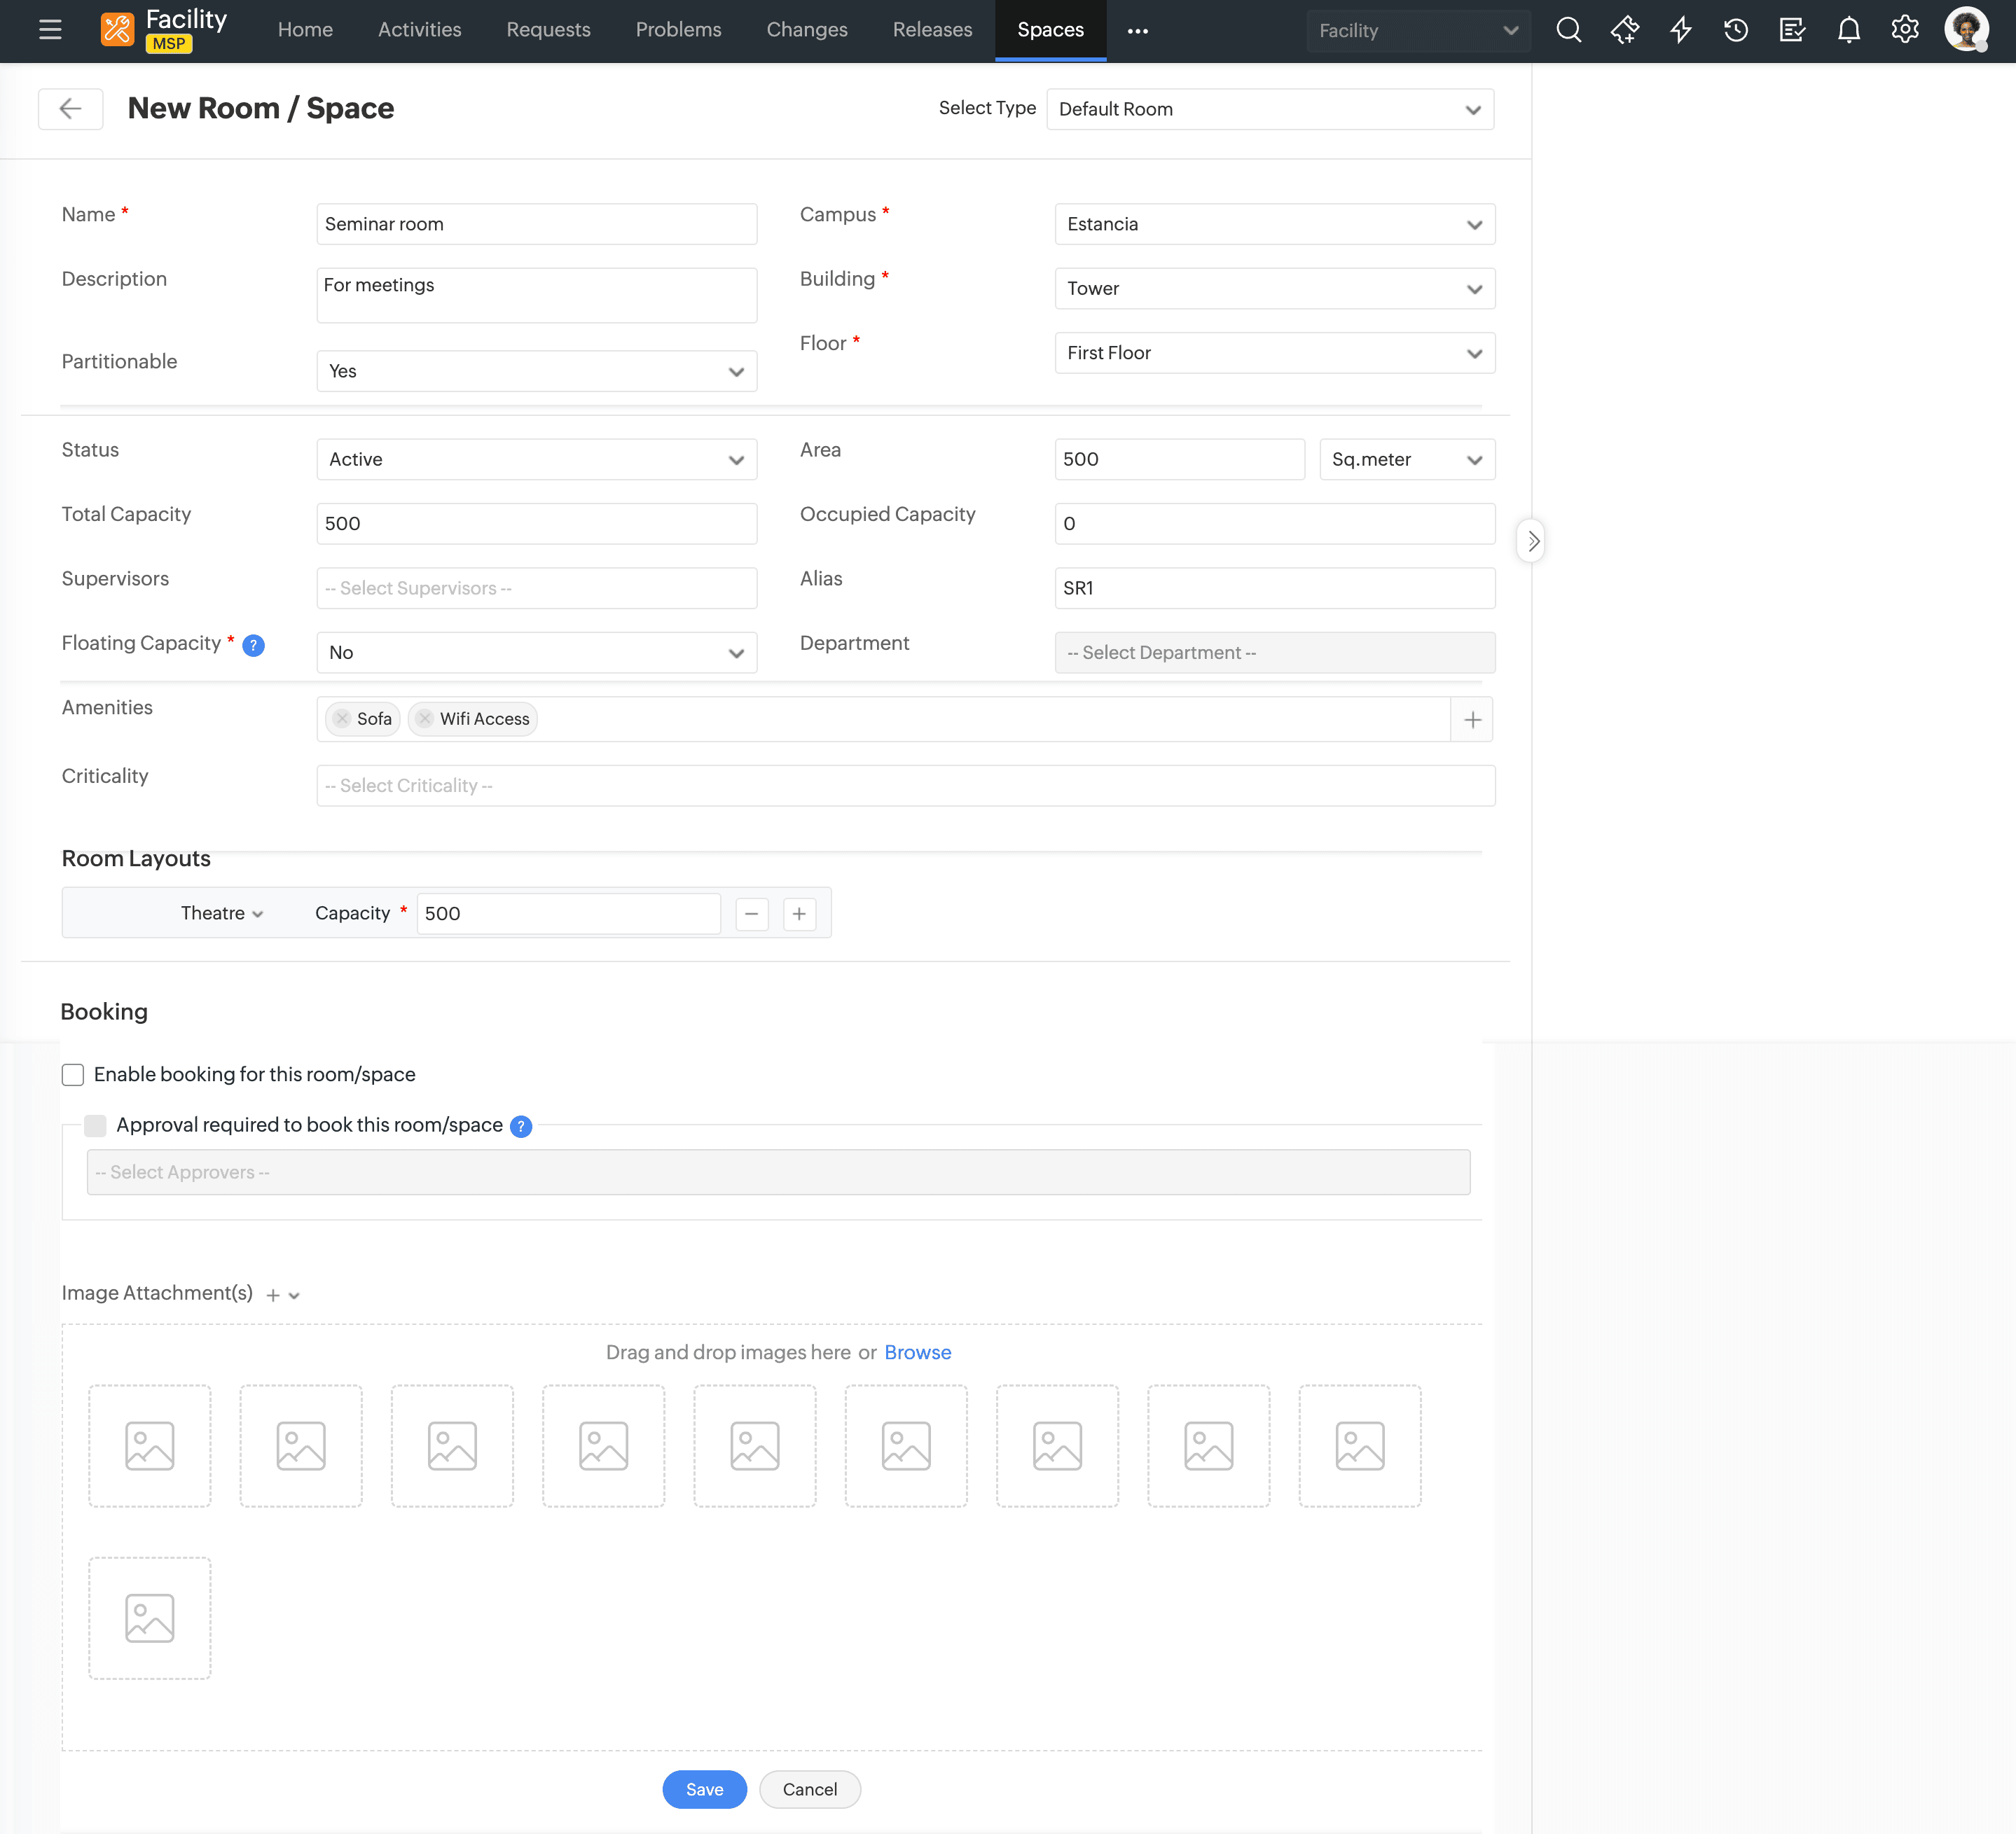Screen dimensions: 2016x1834
Task: Open the Select Type dropdown
Action: (x=1269, y=110)
